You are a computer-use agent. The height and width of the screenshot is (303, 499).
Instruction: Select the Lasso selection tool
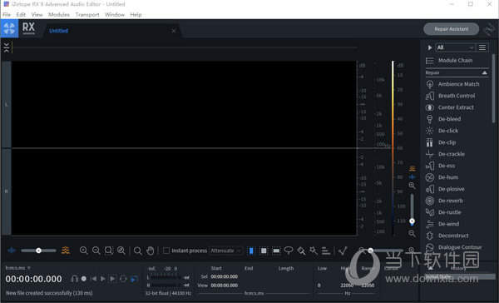click(x=289, y=251)
